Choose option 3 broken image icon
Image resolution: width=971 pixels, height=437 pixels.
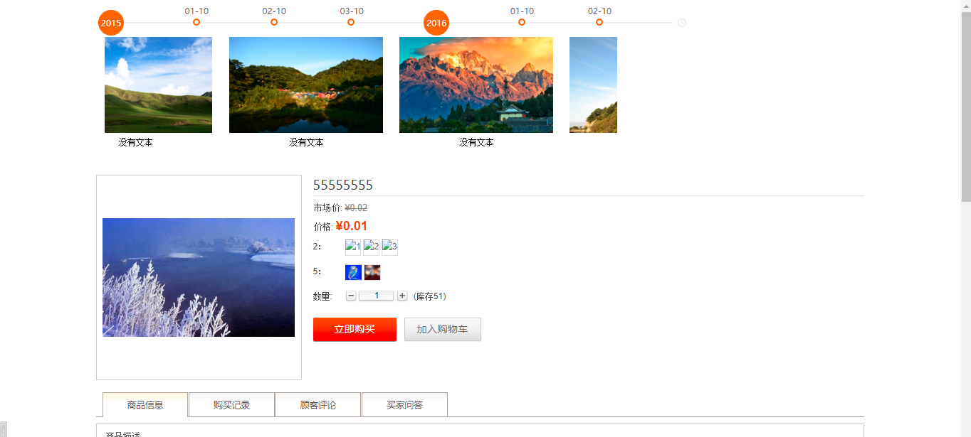pos(389,247)
